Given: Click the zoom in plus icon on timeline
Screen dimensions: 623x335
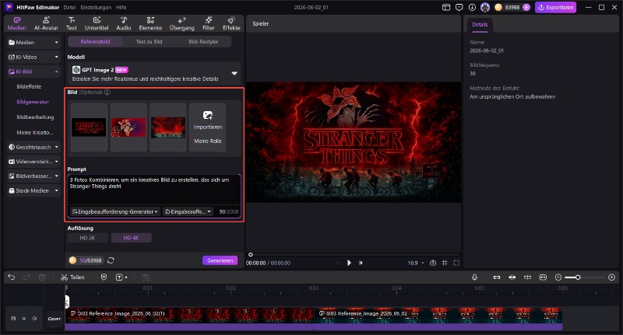Looking at the screenshot, I should point(611,277).
